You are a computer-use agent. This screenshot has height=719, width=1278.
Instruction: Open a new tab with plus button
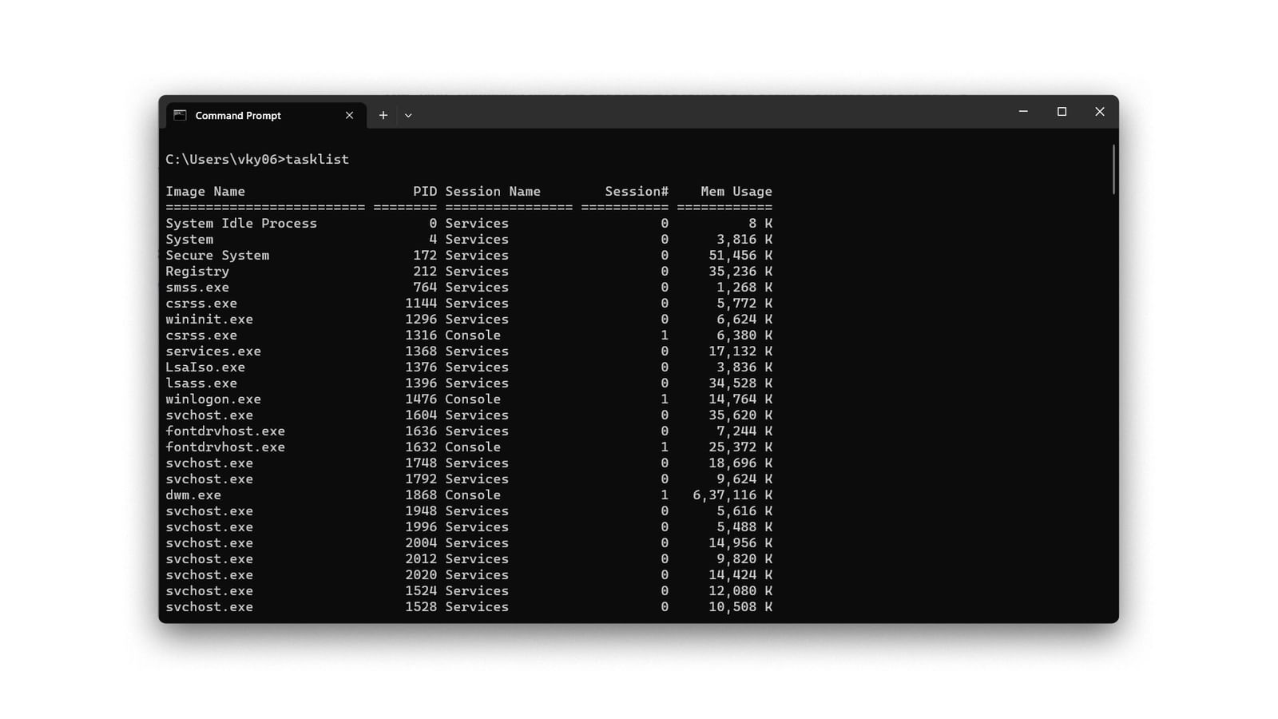tap(383, 115)
